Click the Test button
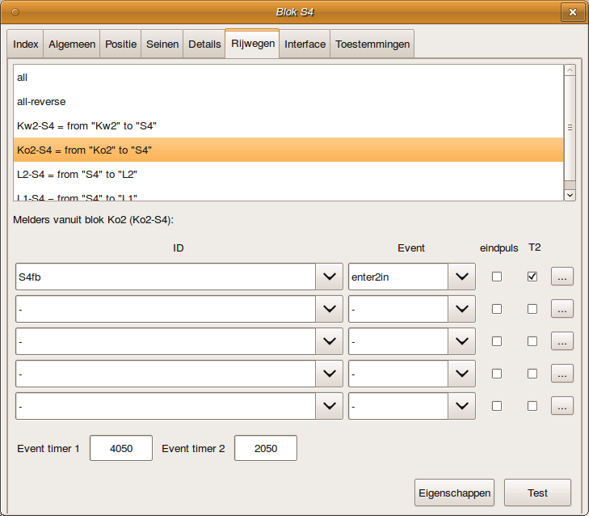589x516 pixels. (x=537, y=493)
